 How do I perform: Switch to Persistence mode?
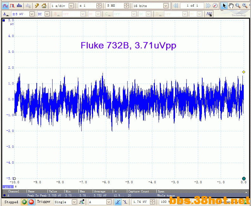point(12,6)
